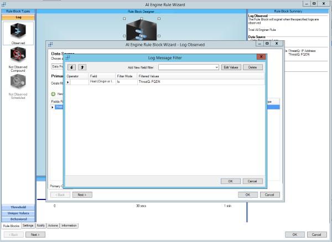Expand the Behavioral rule block category
Viewport: 332px width, 242px height.
18,219
